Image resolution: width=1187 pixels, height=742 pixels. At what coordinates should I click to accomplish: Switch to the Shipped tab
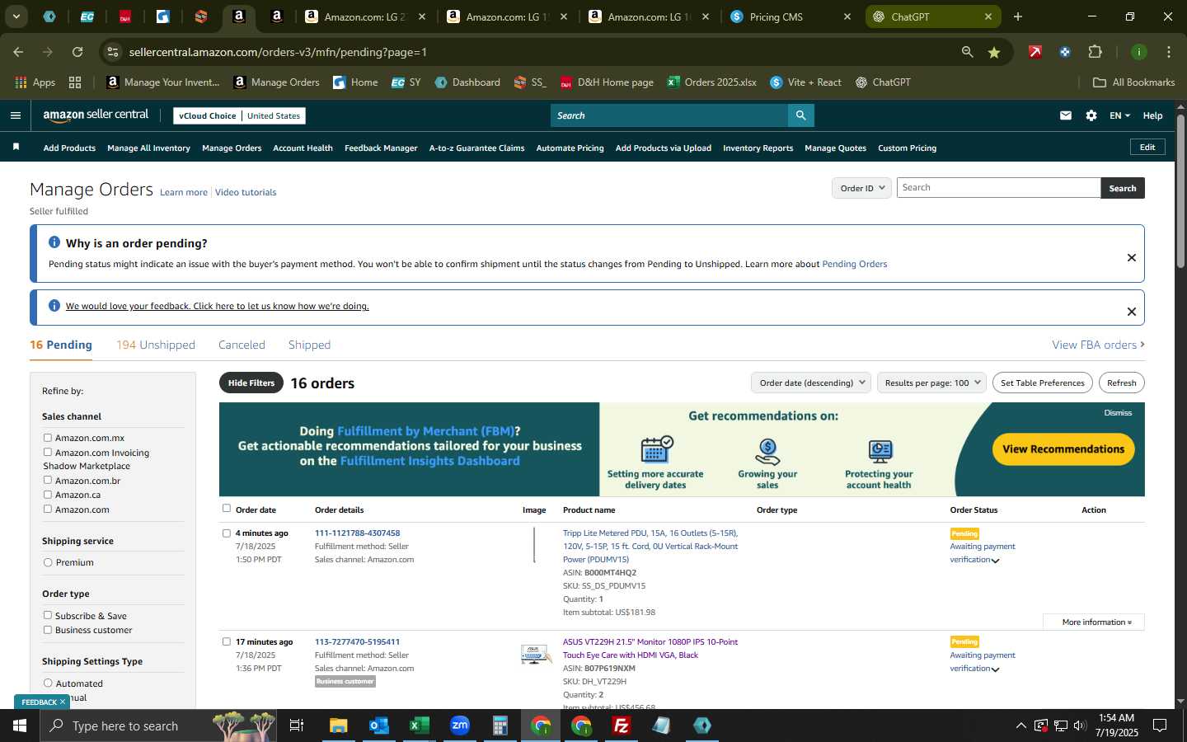click(x=309, y=345)
